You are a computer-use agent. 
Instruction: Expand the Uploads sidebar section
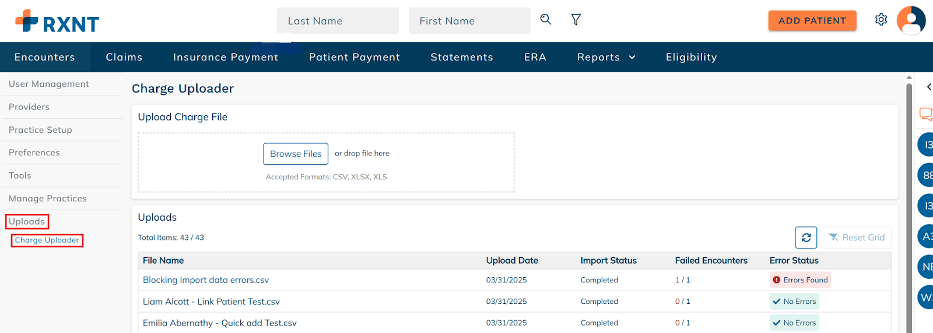tap(27, 221)
